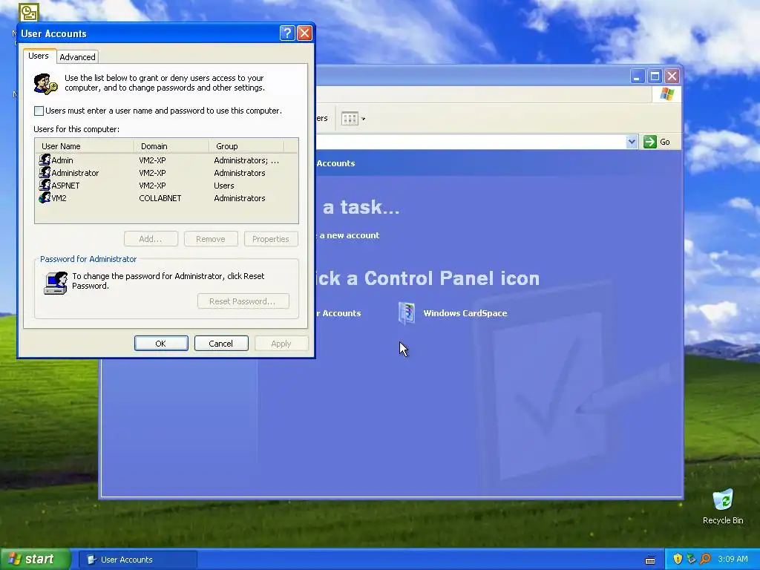The image size is (760, 570).
Task: Click the Safely Remove Hardware tray icon
Action: [x=691, y=559]
